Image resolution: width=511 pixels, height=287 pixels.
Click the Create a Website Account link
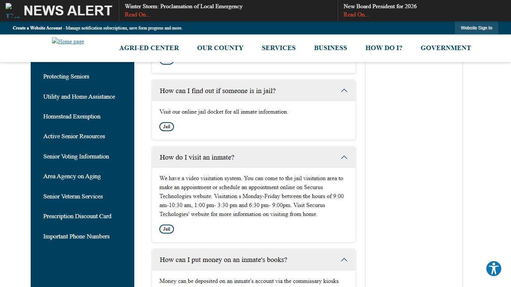point(37,28)
